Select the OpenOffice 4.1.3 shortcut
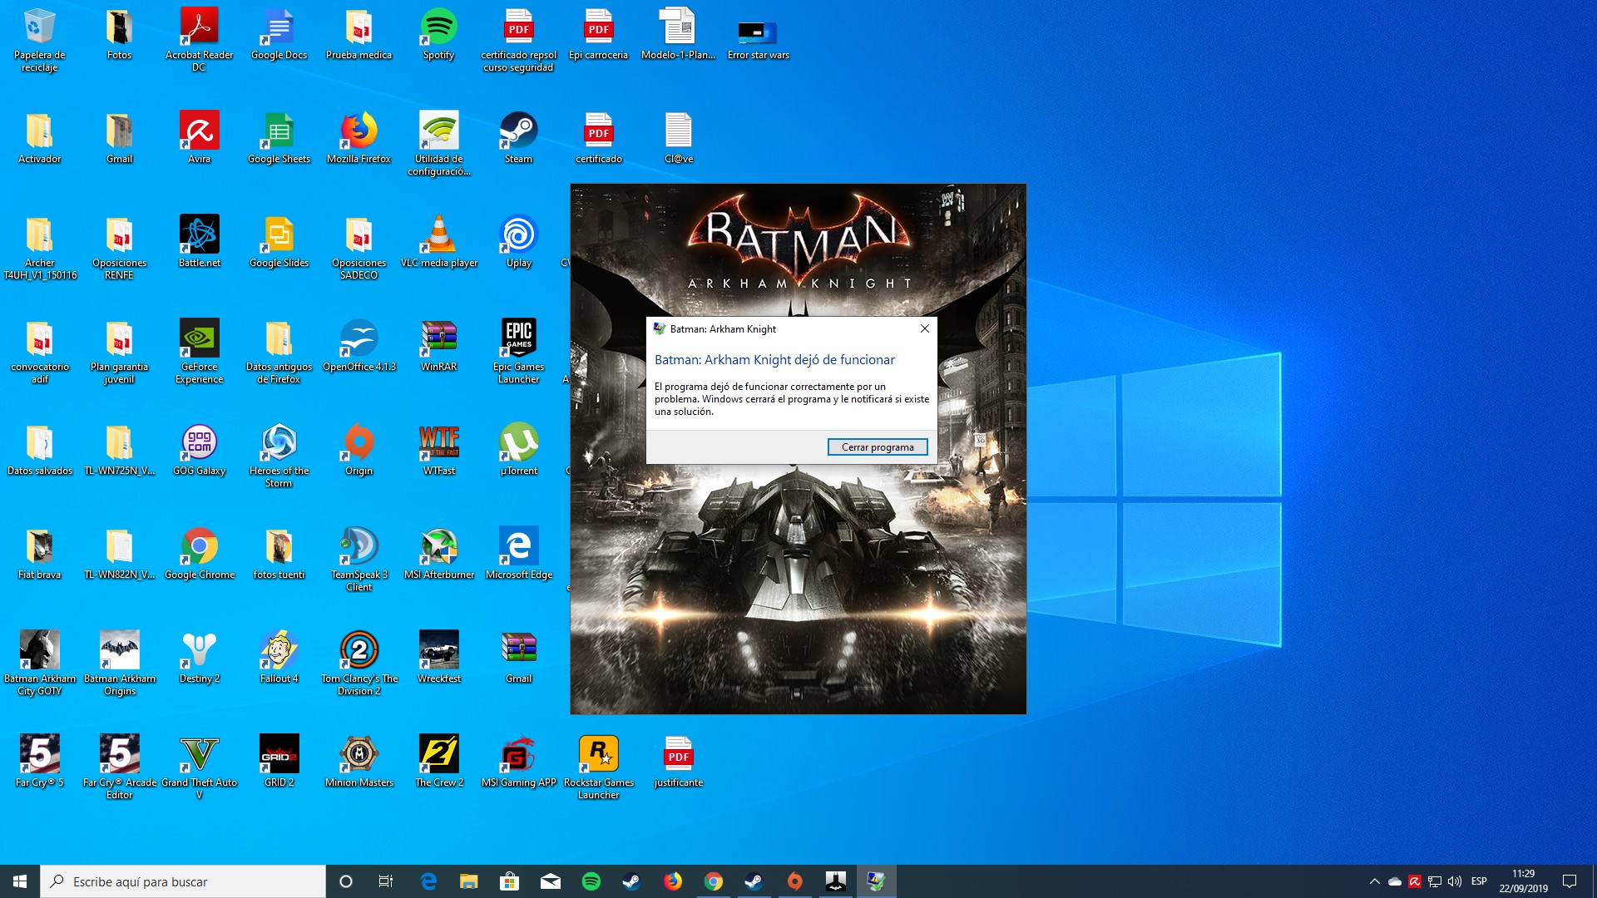Image resolution: width=1597 pixels, height=898 pixels. 358,345
